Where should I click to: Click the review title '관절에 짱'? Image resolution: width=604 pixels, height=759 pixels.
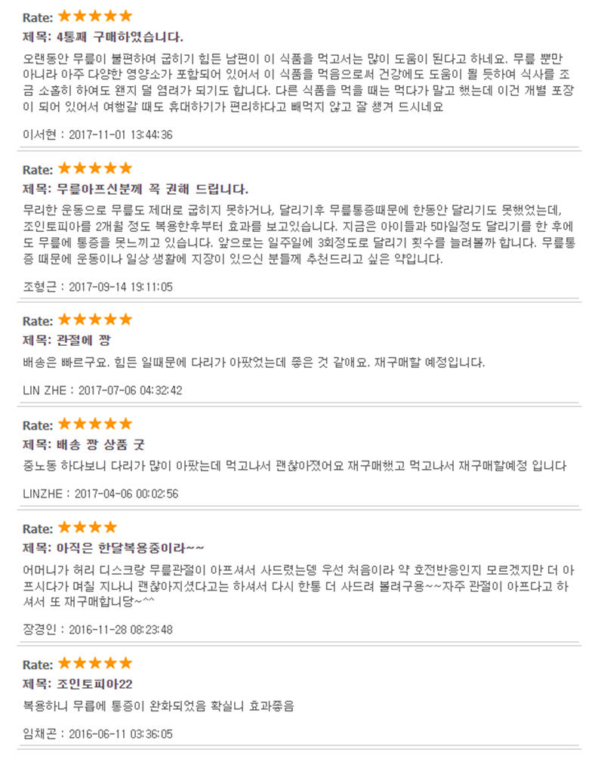pos(83,341)
